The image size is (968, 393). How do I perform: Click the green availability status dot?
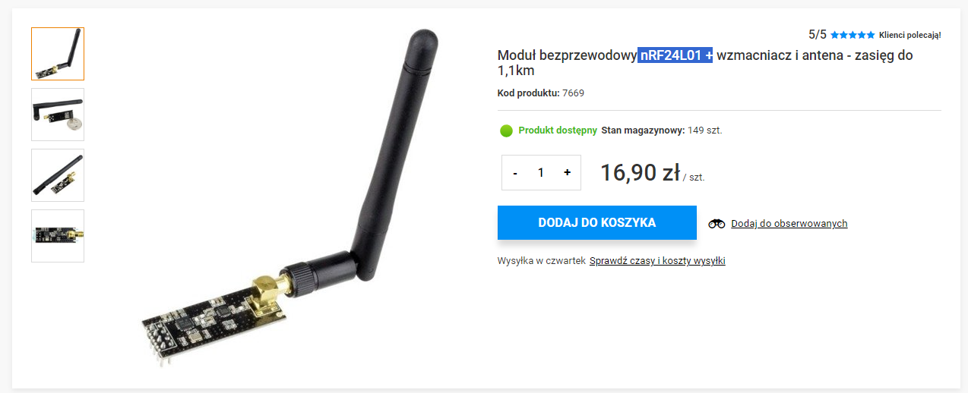[x=507, y=130]
